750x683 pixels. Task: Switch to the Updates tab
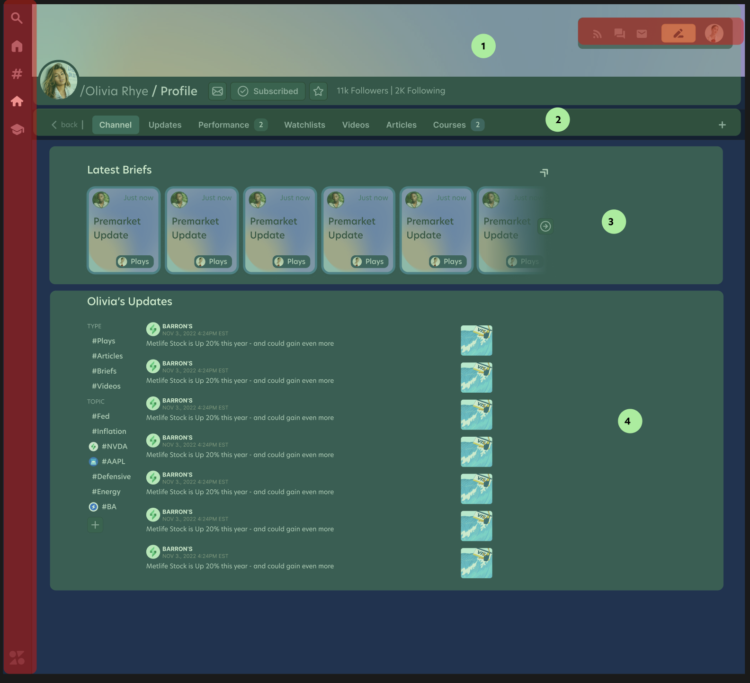coord(165,125)
